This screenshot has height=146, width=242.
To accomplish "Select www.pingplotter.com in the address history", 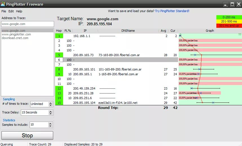I will pyautogui.click(x=16, y=34).
